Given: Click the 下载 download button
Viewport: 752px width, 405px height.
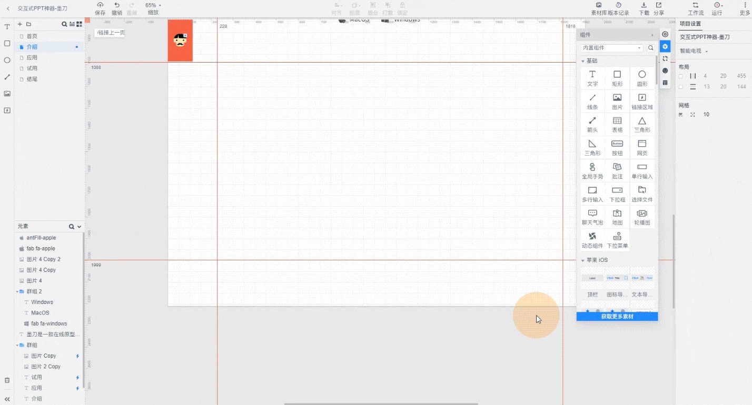Looking at the screenshot, I should [x=644, y=8].
